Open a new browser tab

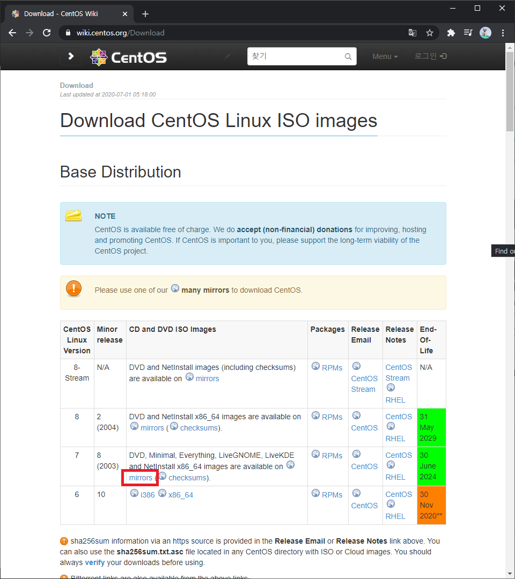click(x=145, y=14)
